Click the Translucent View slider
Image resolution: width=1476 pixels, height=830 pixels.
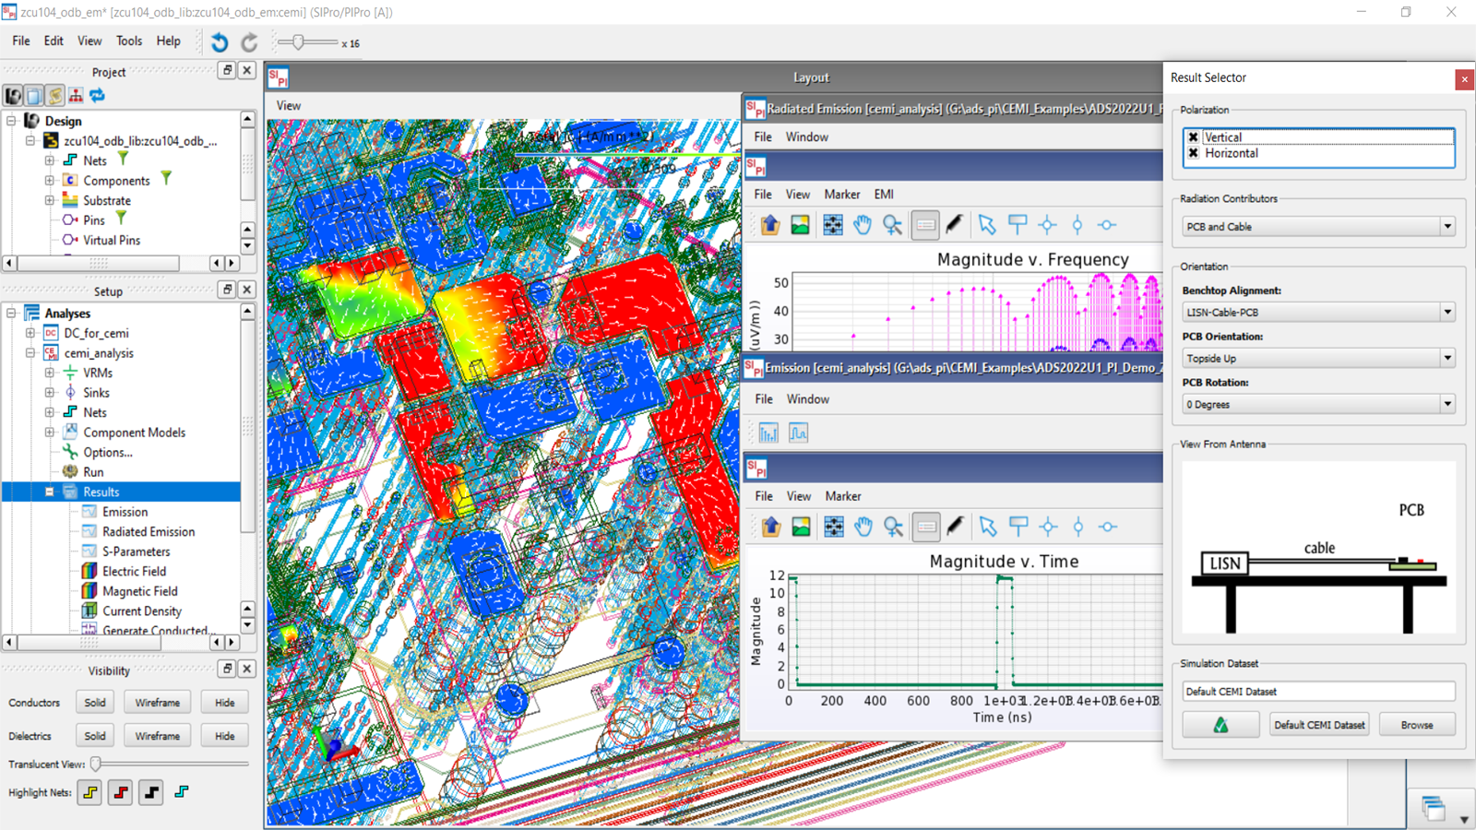click(96, 764)
